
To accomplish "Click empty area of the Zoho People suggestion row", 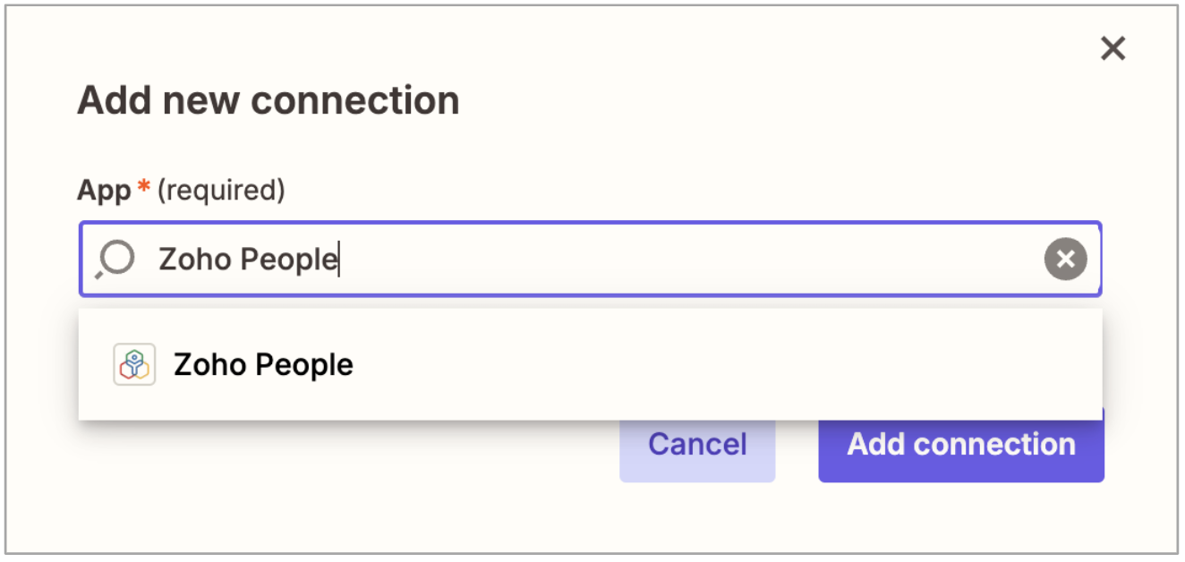I will tap(716, 364).
